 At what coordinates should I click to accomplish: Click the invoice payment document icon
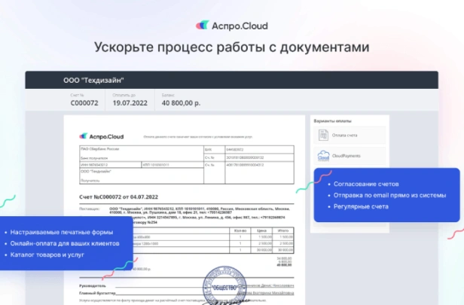[323, 135]
